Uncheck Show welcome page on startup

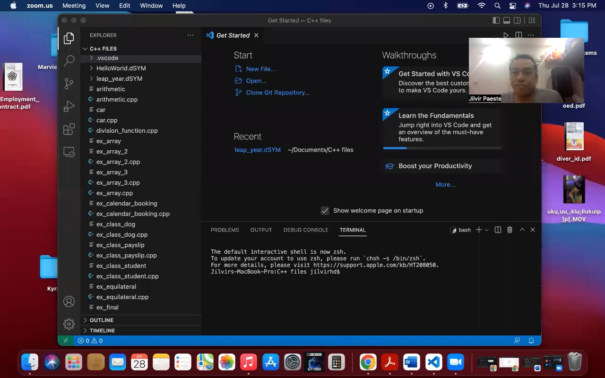325,211
